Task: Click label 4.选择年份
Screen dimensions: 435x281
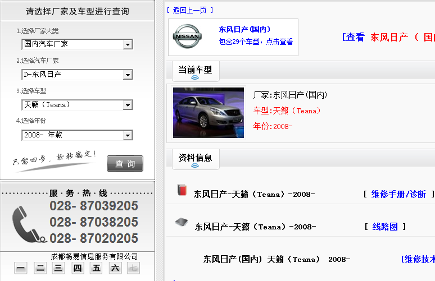Action: point(31,121)
